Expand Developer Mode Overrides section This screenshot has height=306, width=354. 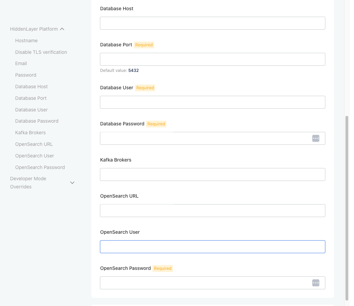pos(72,183)
